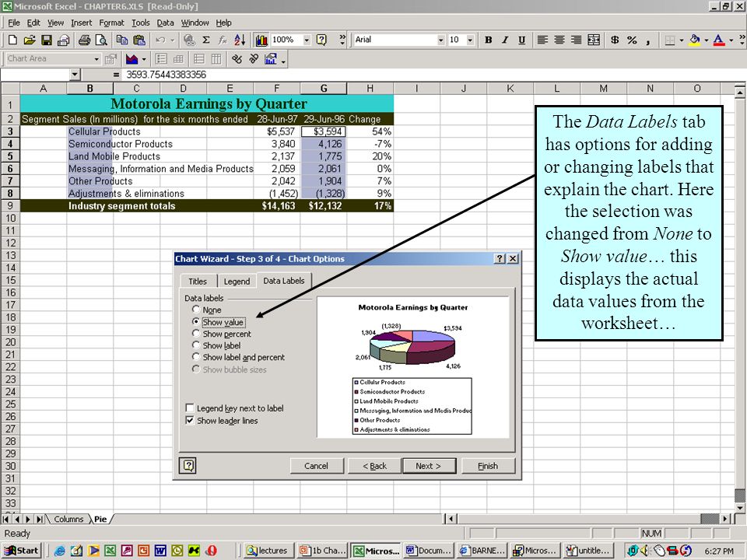Click the Paste clipboard icon
The image size is (747, 560).
[x=139, y=40]
